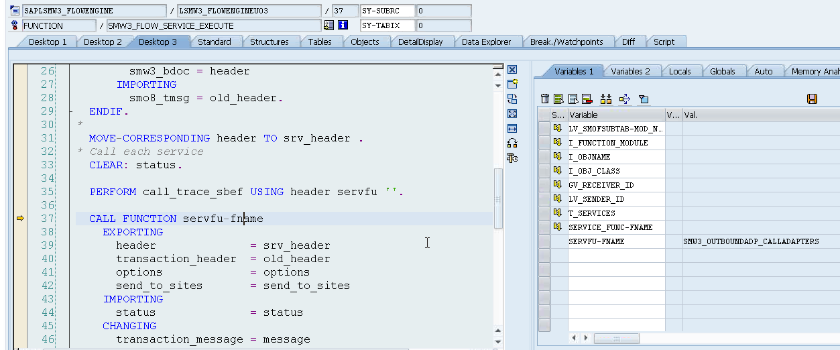The image size is (840, 350).
Task: Click the pencil icon for T_SERVICES
Action: tap(558, 213)
